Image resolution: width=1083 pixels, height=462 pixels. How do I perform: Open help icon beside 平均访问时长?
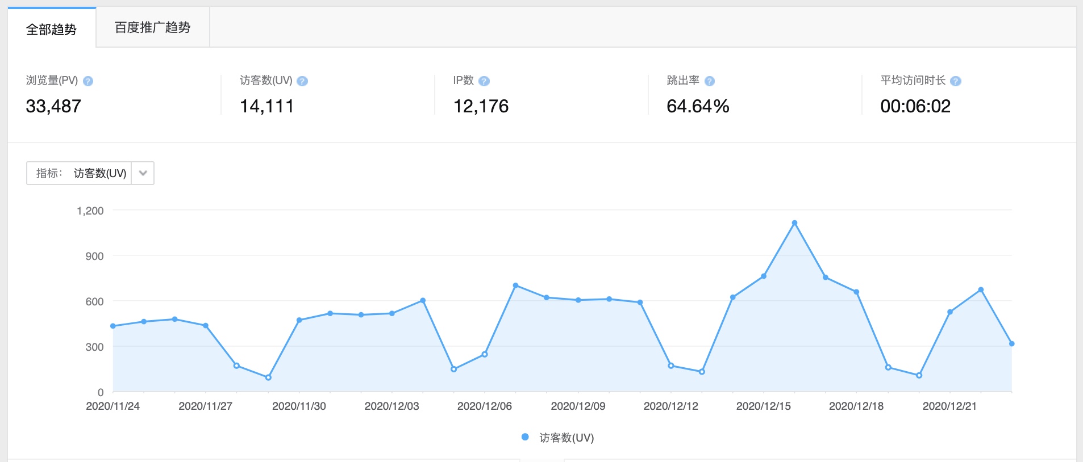[956, 81]
